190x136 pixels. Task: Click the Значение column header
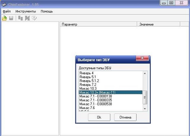158,24
